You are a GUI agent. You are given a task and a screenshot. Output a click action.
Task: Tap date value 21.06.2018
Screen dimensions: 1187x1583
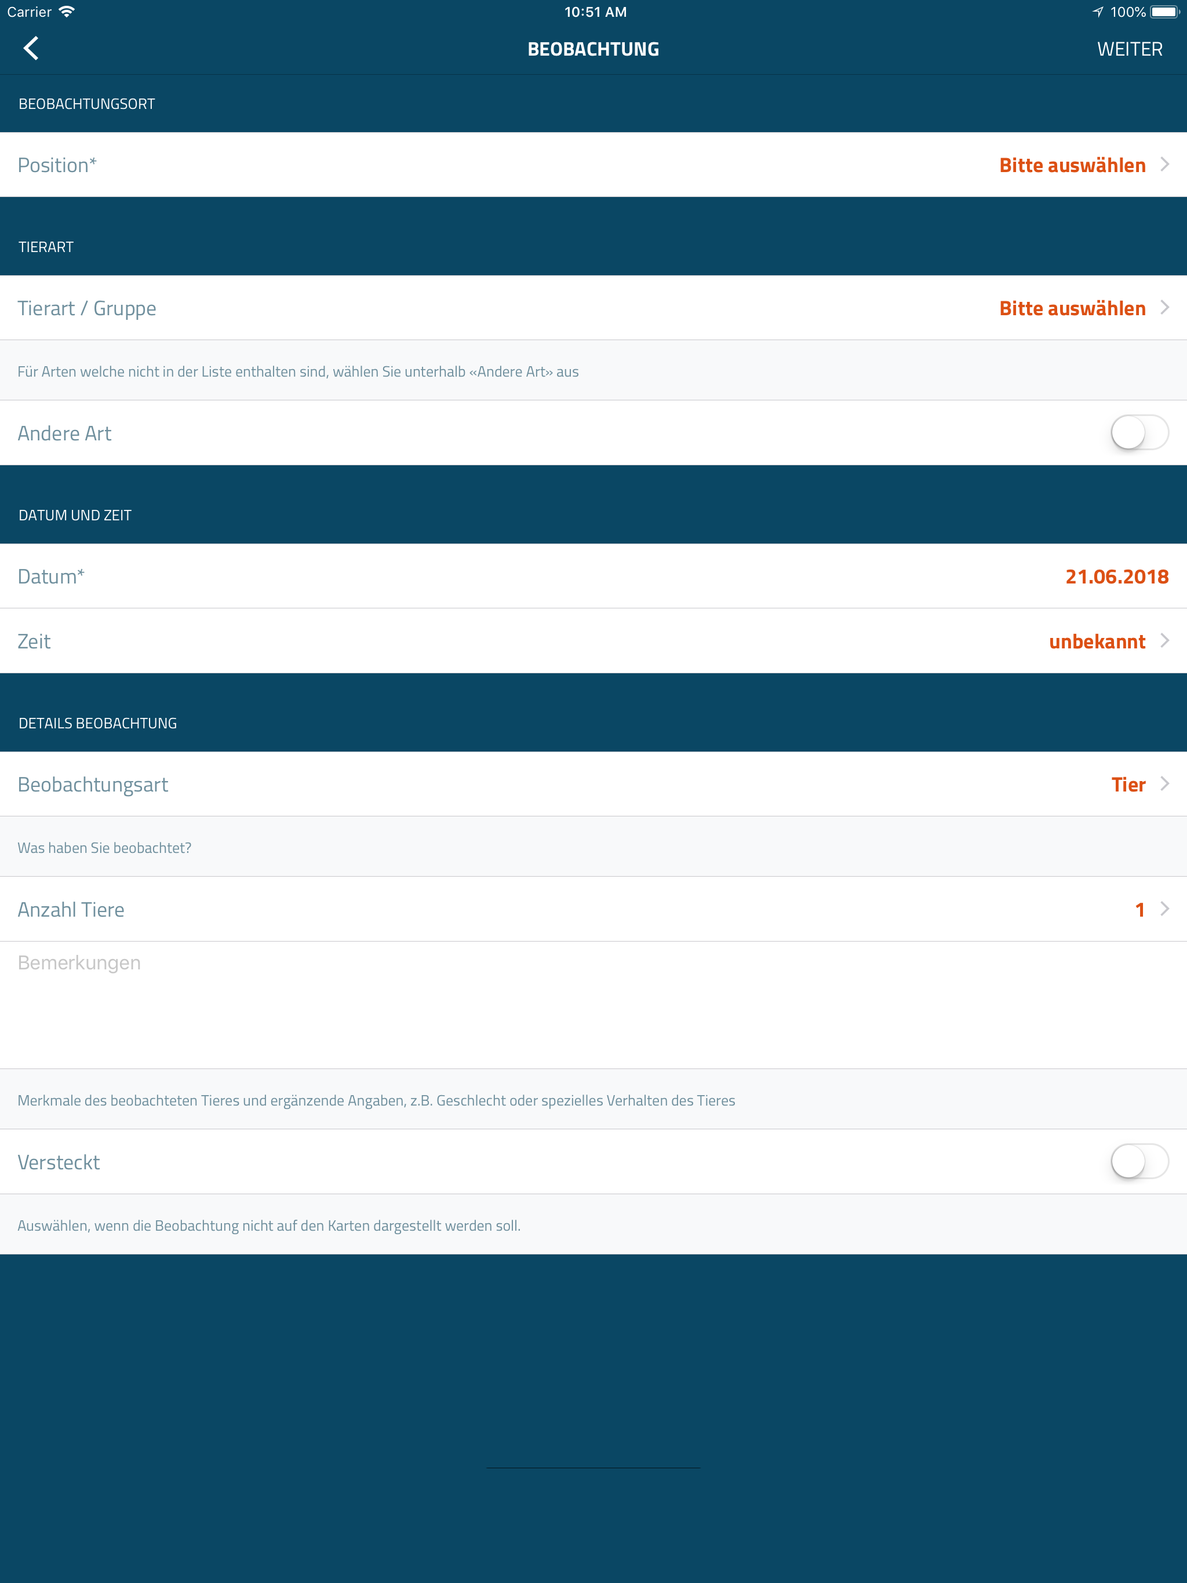1116,577
